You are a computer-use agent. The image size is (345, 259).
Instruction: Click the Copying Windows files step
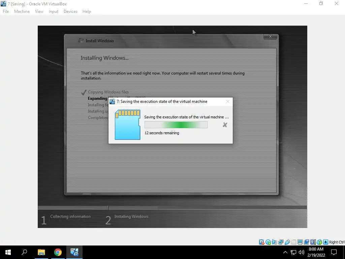[108, 92]
